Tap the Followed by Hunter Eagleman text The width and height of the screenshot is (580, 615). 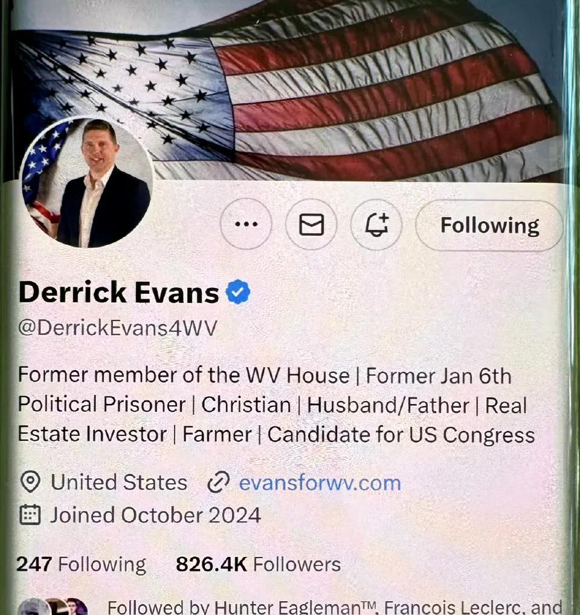(x=335, y=607)
